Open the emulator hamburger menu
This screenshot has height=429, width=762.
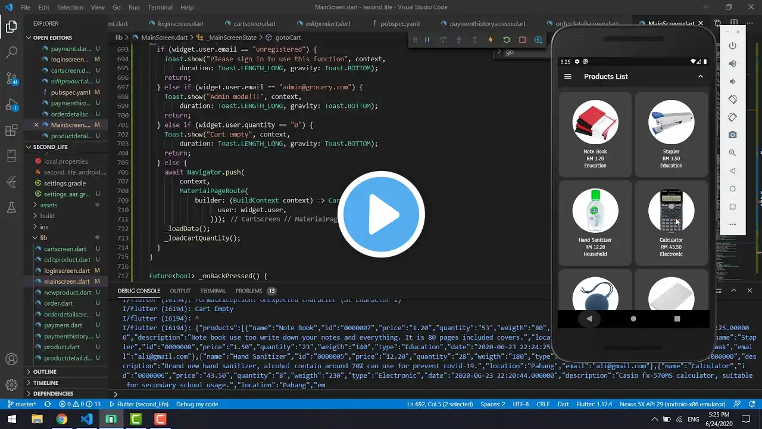pyautogui.click(x=568, y=76)
